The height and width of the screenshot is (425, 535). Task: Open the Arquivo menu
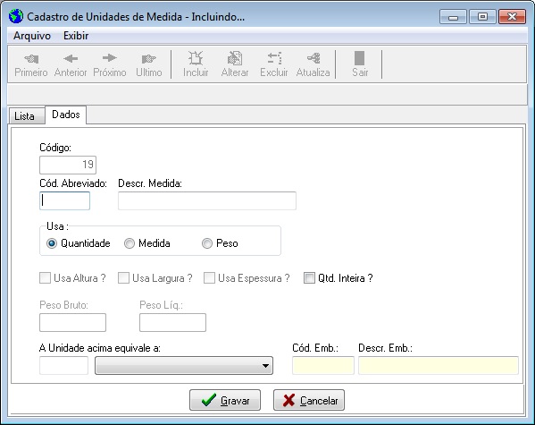point(32,36)
